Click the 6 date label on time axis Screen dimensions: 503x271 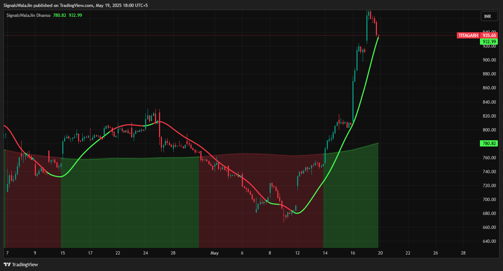tap(242, 253)
